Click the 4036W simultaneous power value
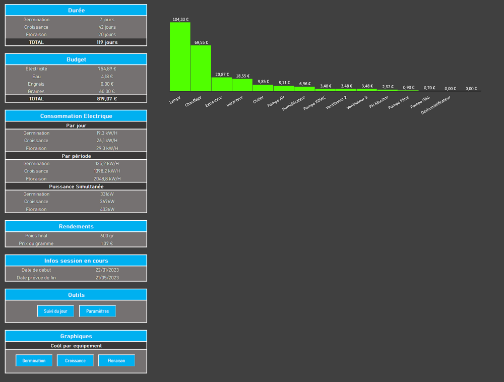The width and height of the screenshot is (504, 382). 107,209
